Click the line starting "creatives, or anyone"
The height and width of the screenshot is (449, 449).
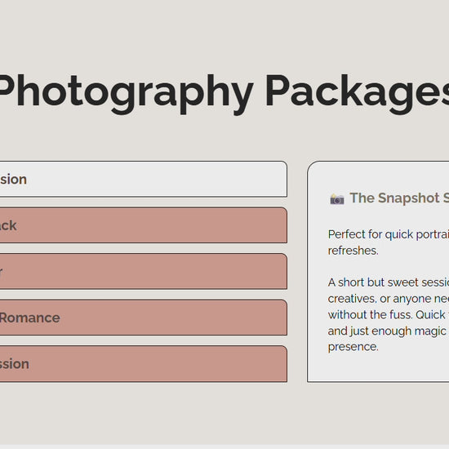[389, 299]
